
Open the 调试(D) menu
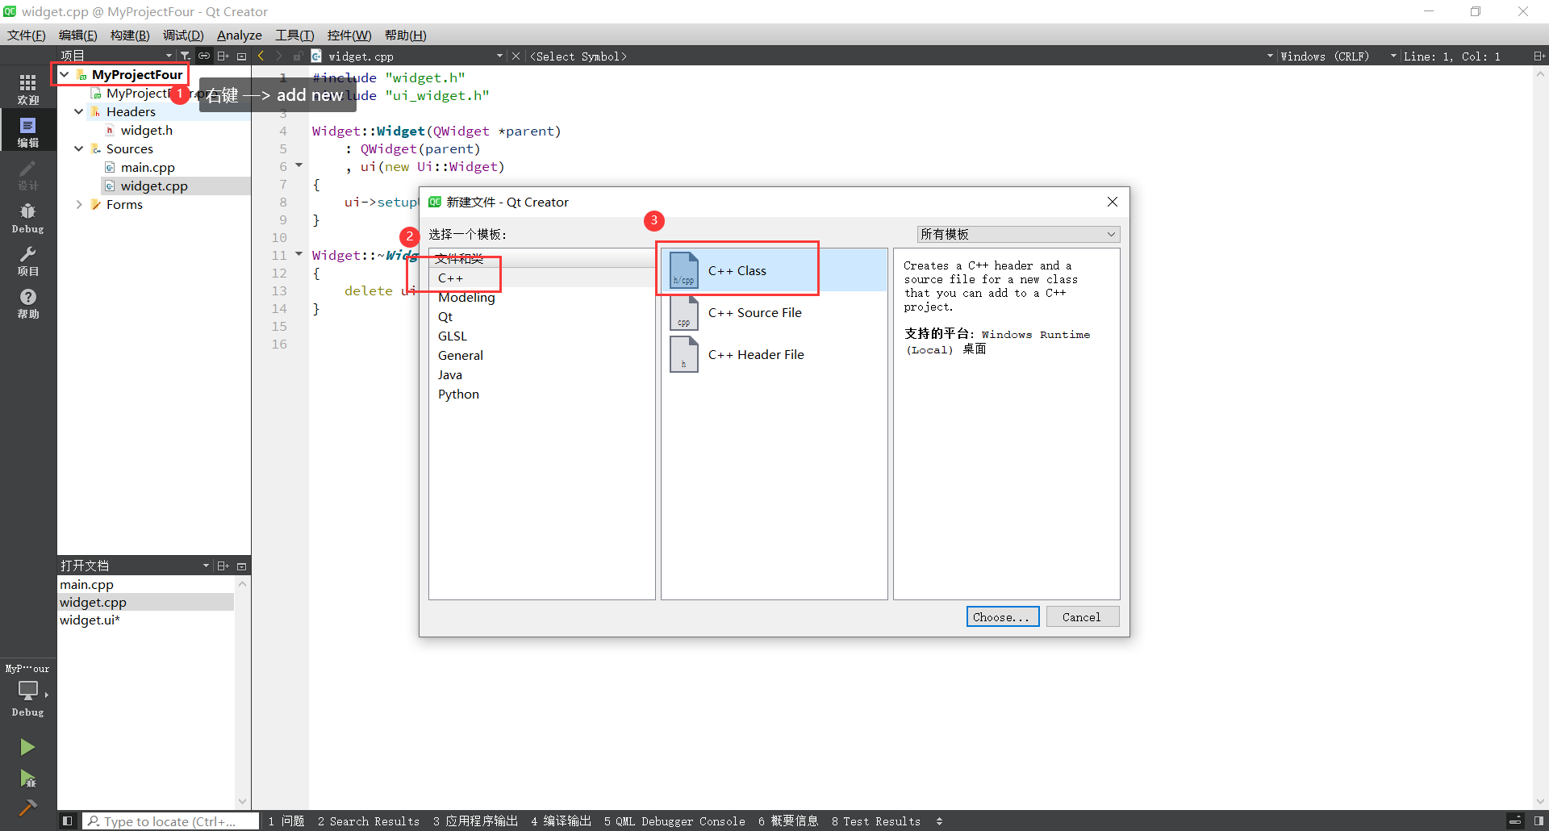(x=183, y=35)
